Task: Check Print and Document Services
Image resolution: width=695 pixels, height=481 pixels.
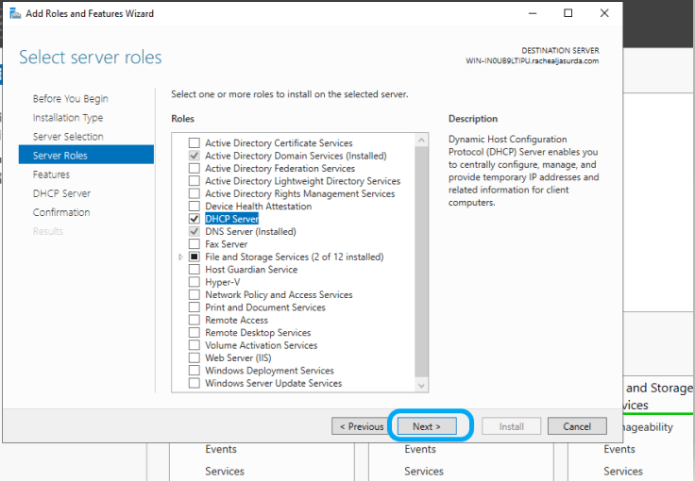Action: (195, 307)
